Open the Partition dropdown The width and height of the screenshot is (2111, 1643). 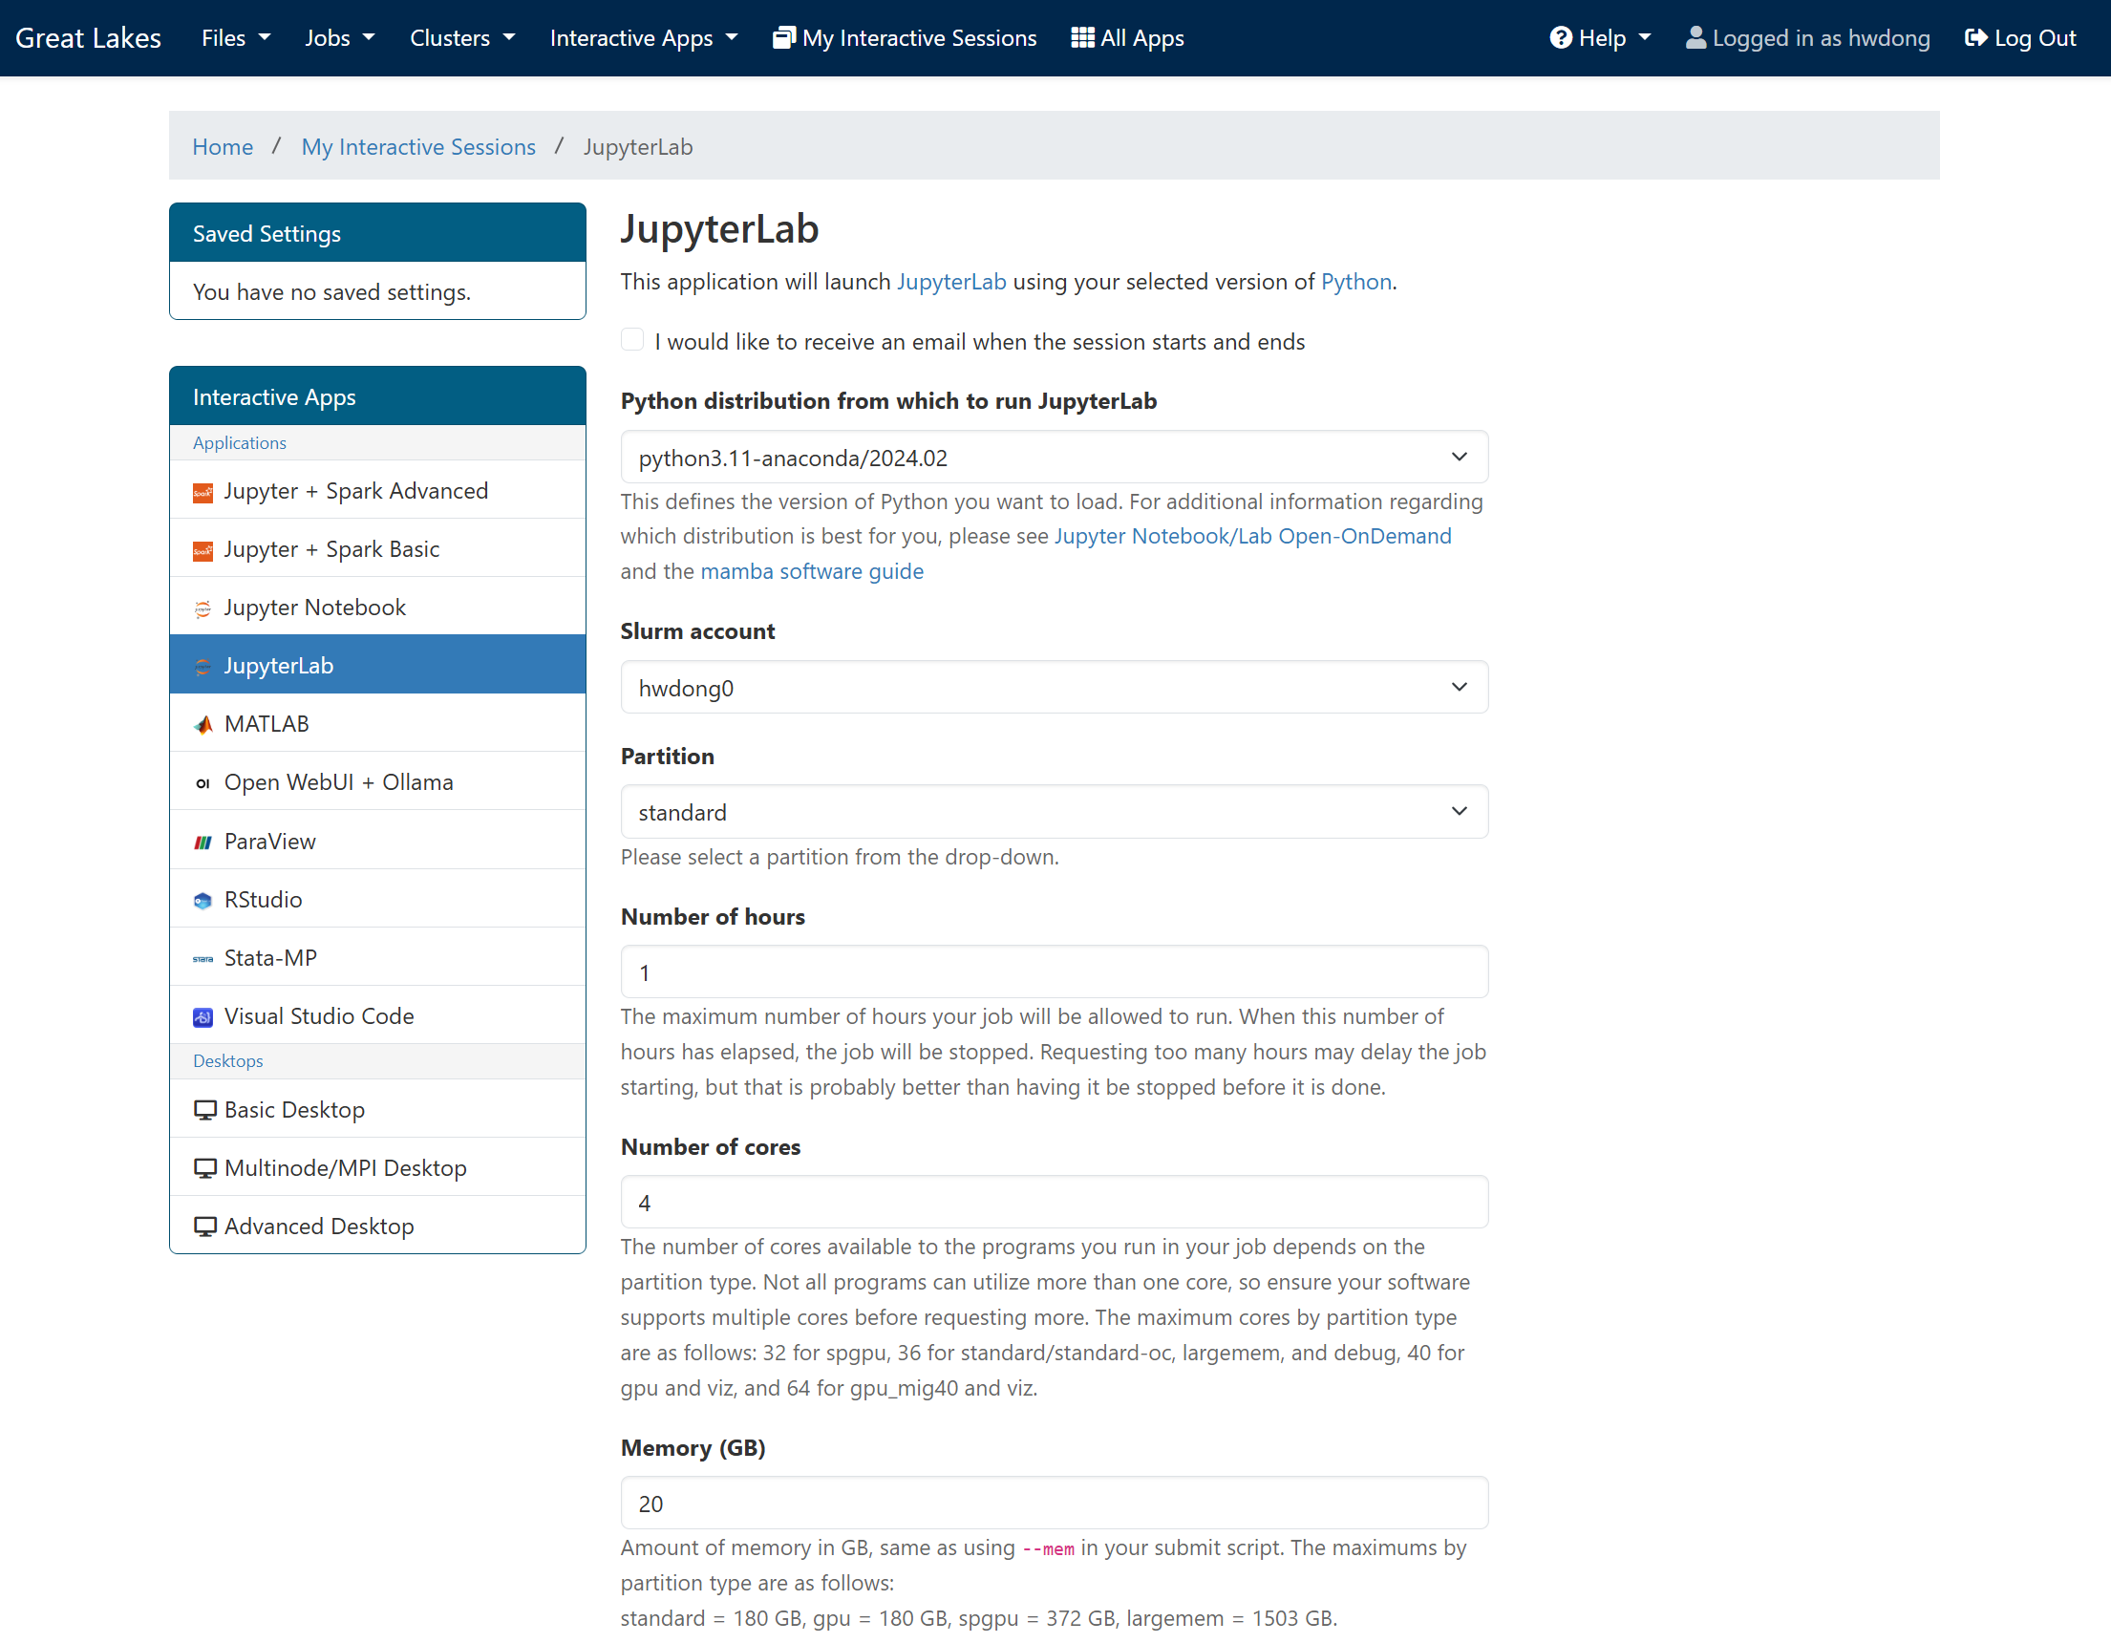(x=1054, y=812)
